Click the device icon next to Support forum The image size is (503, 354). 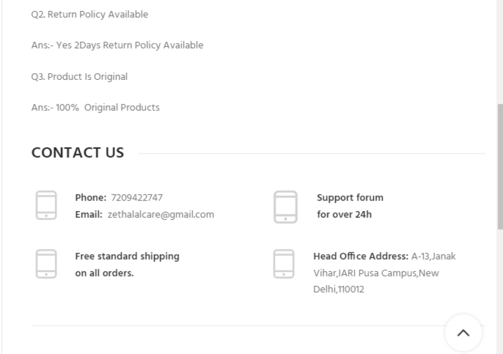point(286,207)
